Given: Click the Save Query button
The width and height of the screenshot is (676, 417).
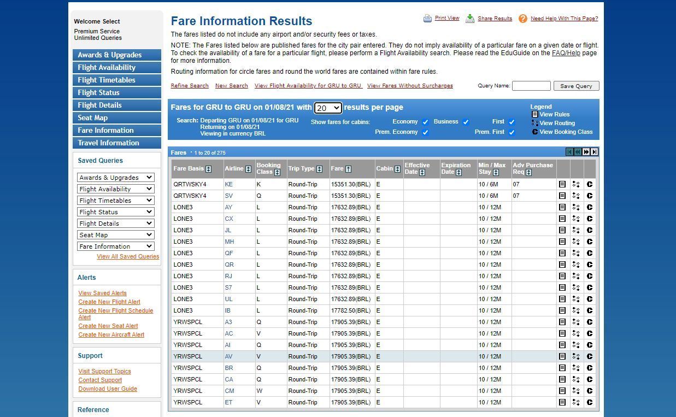Looking at the screenshot, I should tap(576, 86).
